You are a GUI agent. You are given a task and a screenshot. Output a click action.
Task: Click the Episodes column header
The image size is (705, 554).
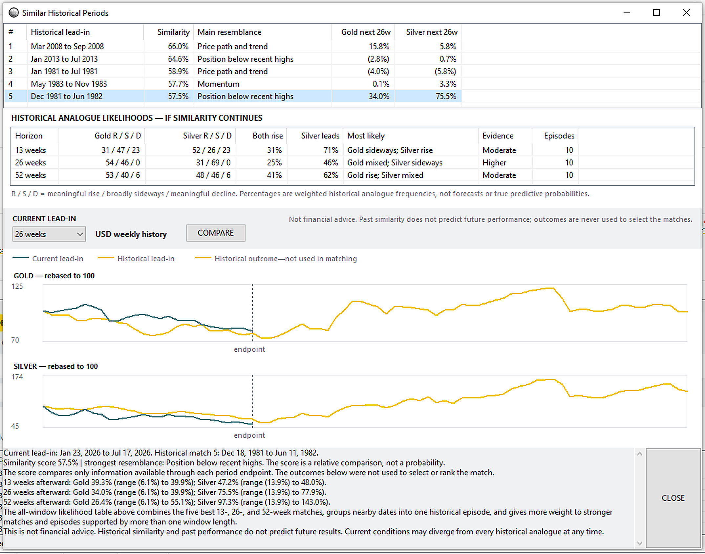coord(555,136)
